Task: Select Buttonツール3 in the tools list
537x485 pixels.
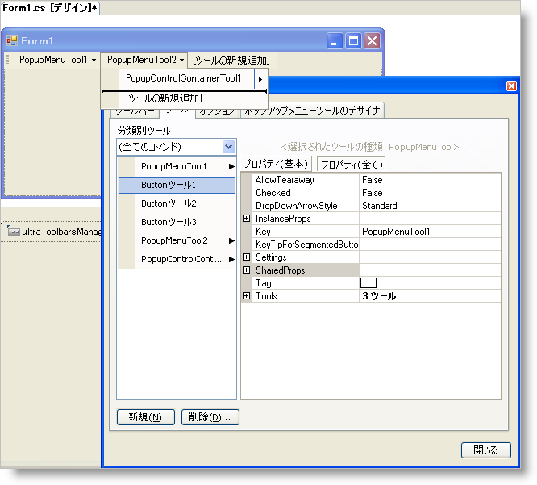Action: pyautogui.click(x=177, y=222)
